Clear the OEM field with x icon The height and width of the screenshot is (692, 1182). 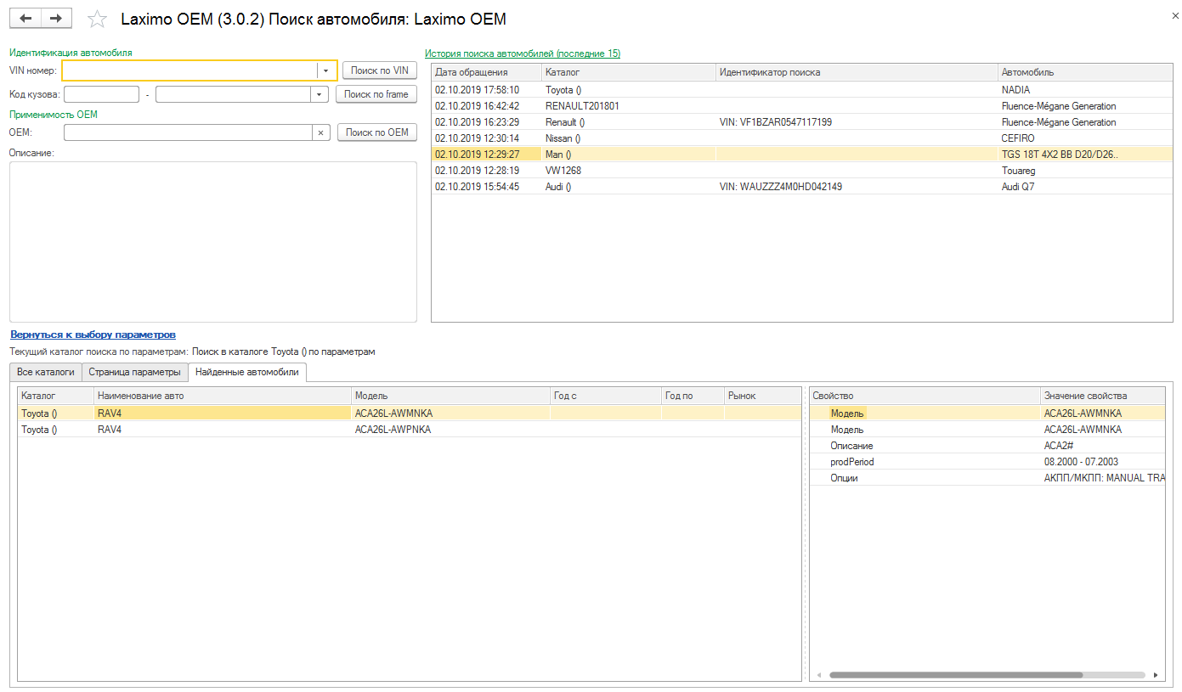[320, 132]
